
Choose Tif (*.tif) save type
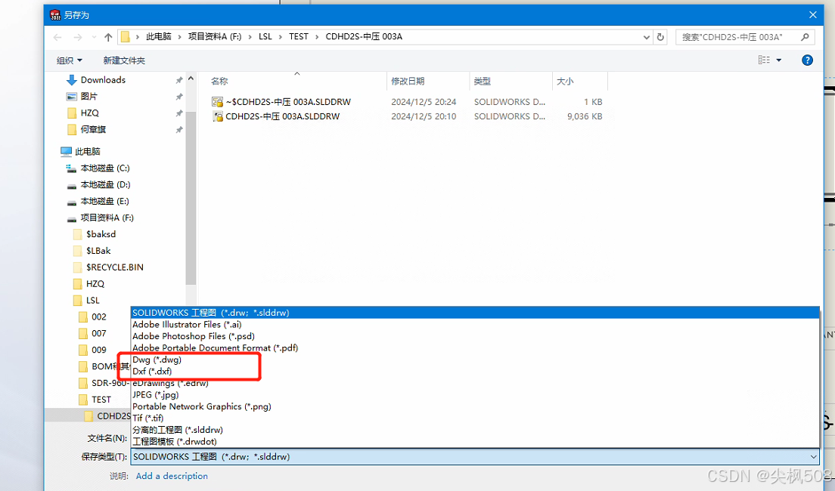click(475, 418)
